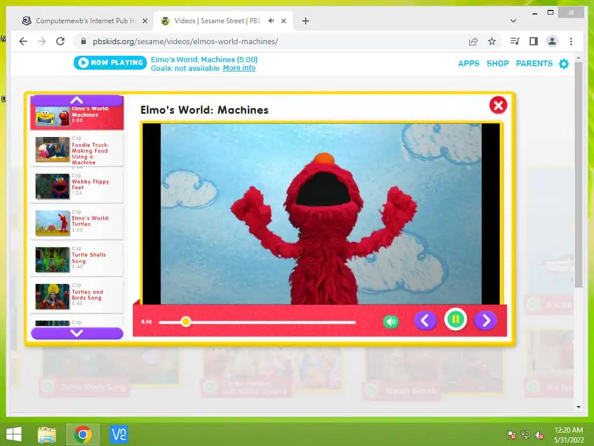Open site settings gear icon
This screenshot has width=594, height=446.
[x=564, y=63]
